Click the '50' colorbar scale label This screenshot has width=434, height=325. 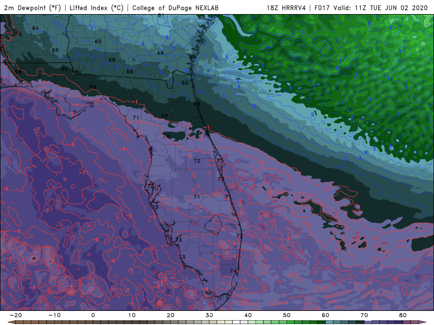coord(287,315)
